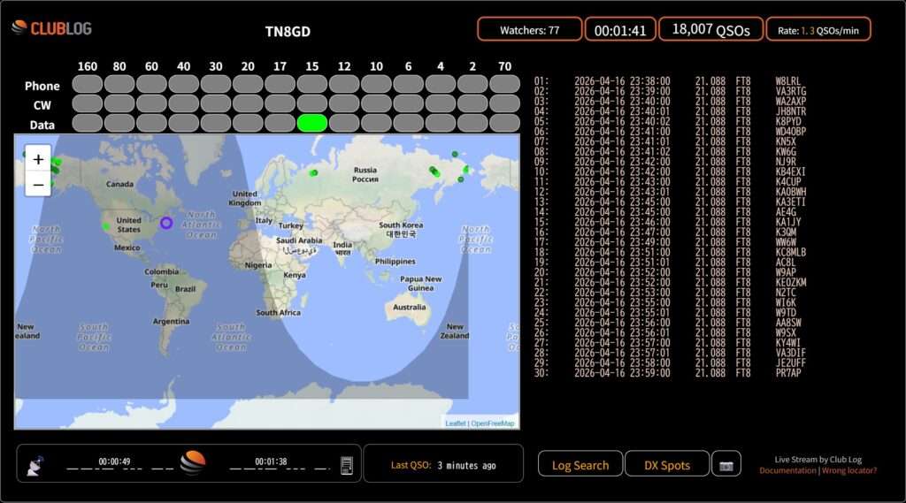This screenshot has height=503, width=906.
Task: Click the logbook device icon
Action: click(x=347, y=465)
